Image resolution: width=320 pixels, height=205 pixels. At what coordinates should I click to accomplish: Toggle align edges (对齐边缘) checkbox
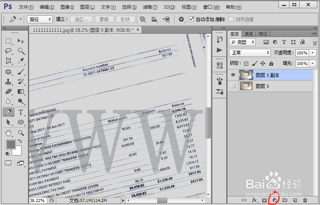tap(231, 19)
